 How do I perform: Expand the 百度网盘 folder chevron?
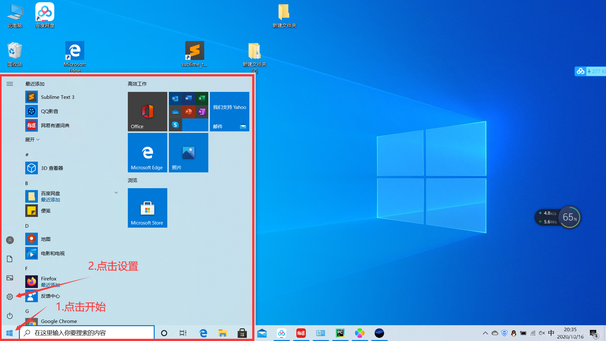pyautogui.click(x=116, y=193)
